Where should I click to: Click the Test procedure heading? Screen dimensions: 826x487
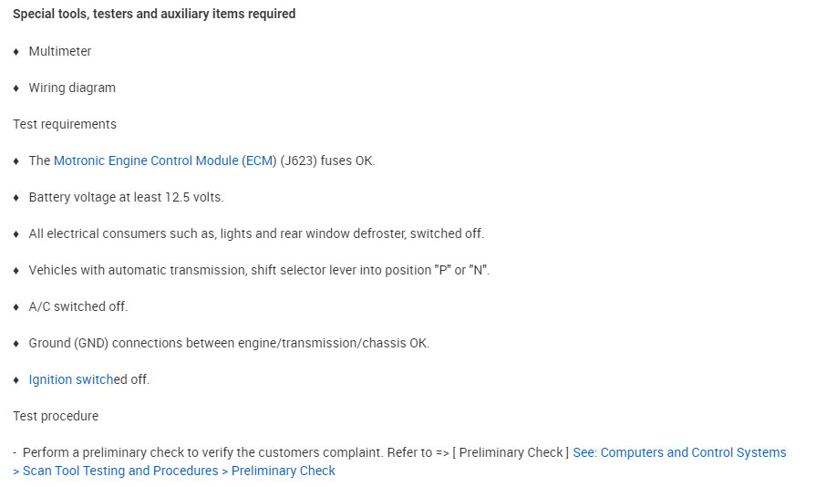[56, 416]
